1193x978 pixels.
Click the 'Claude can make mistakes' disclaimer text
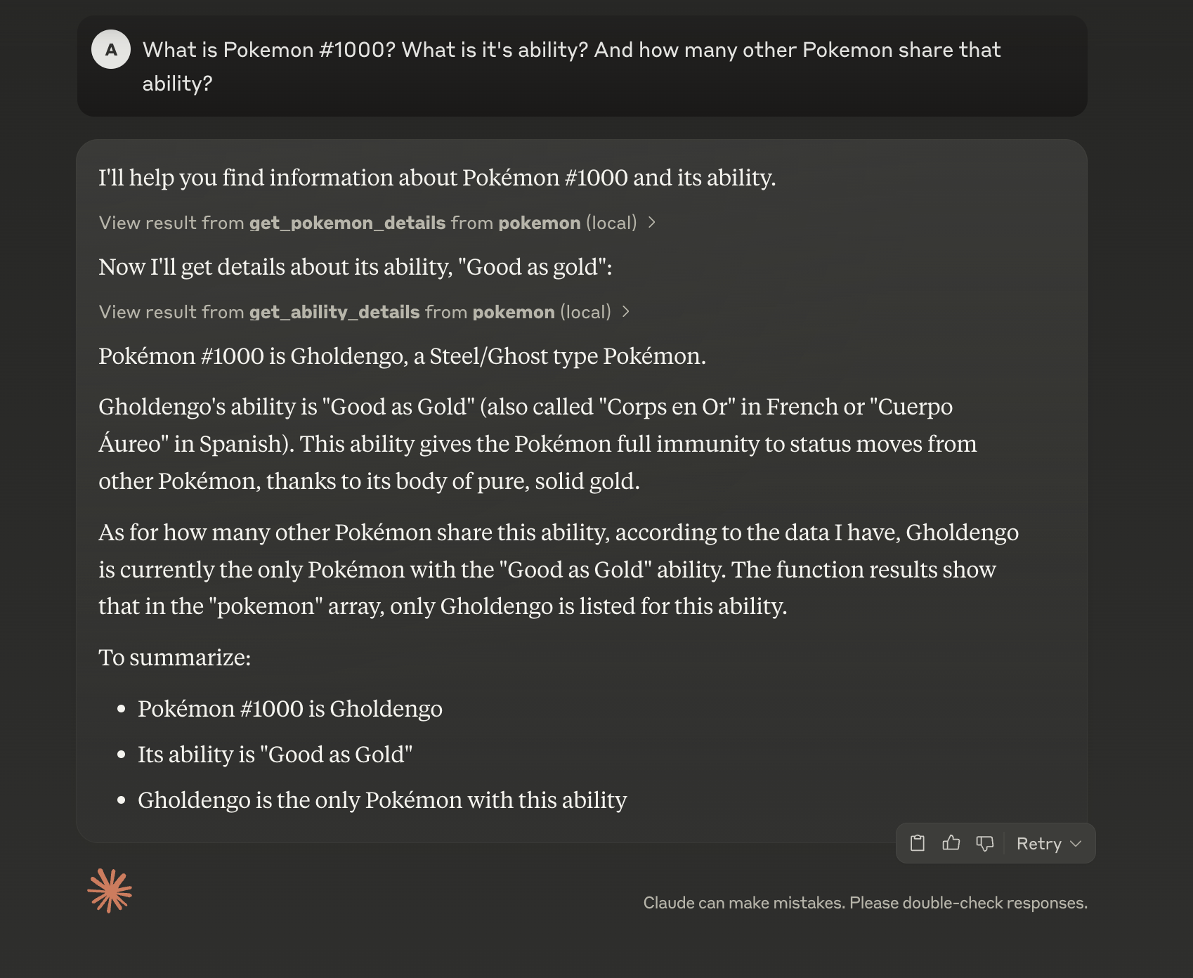865,903
